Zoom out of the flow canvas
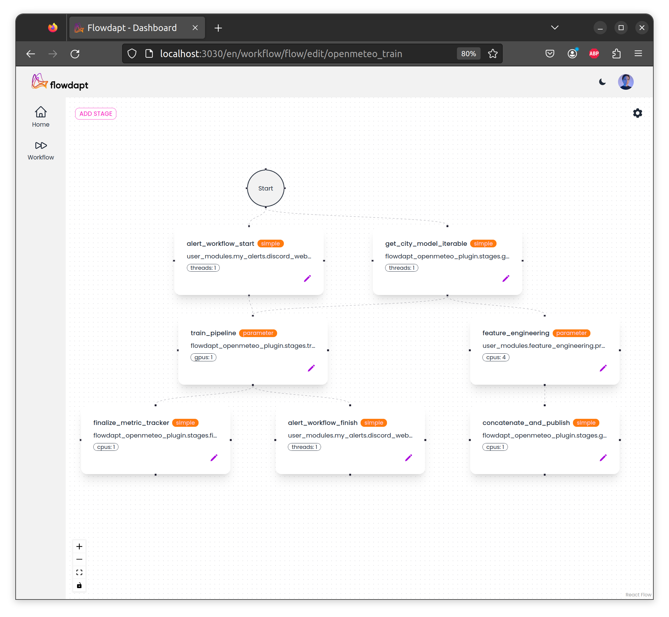This screenshot has height=617, width=669. (x=79, y=559)
